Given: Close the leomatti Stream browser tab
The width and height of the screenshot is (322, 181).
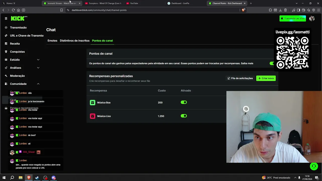Looking at the screenshot, I should click(x=79, y=3).
